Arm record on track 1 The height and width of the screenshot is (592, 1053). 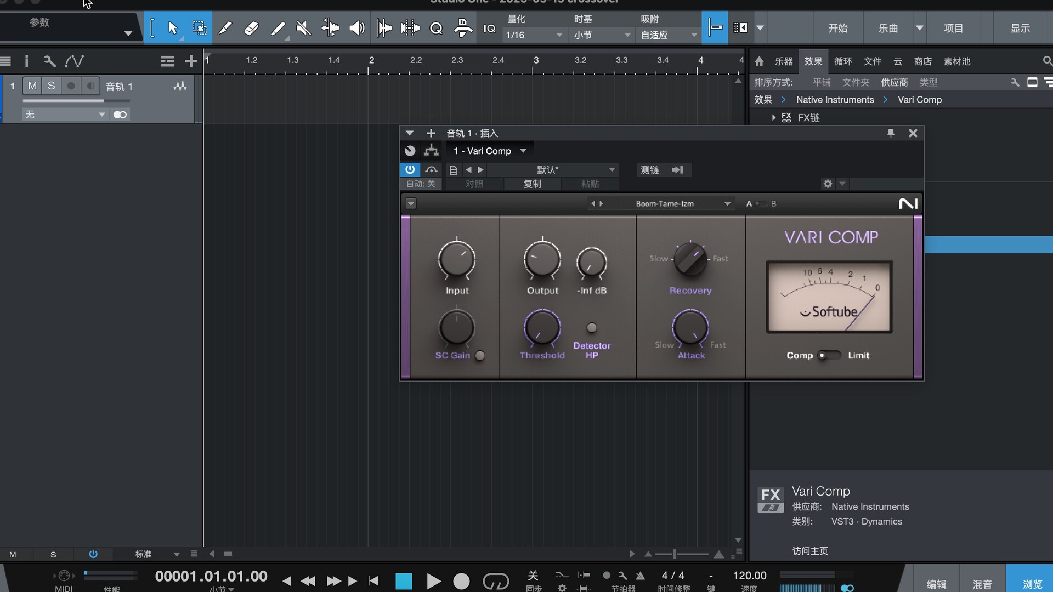pos(71,86)
